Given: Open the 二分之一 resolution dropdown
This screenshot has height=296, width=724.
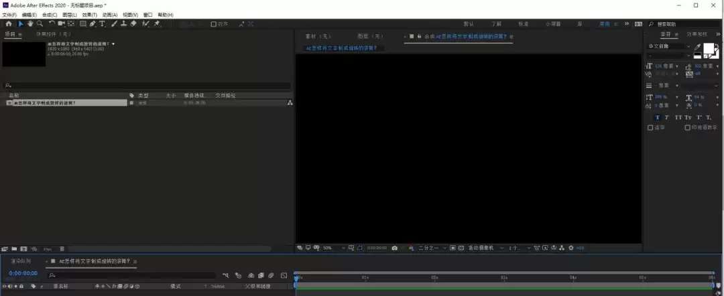Looking at the screenshot, I should (x=432, y=248).
